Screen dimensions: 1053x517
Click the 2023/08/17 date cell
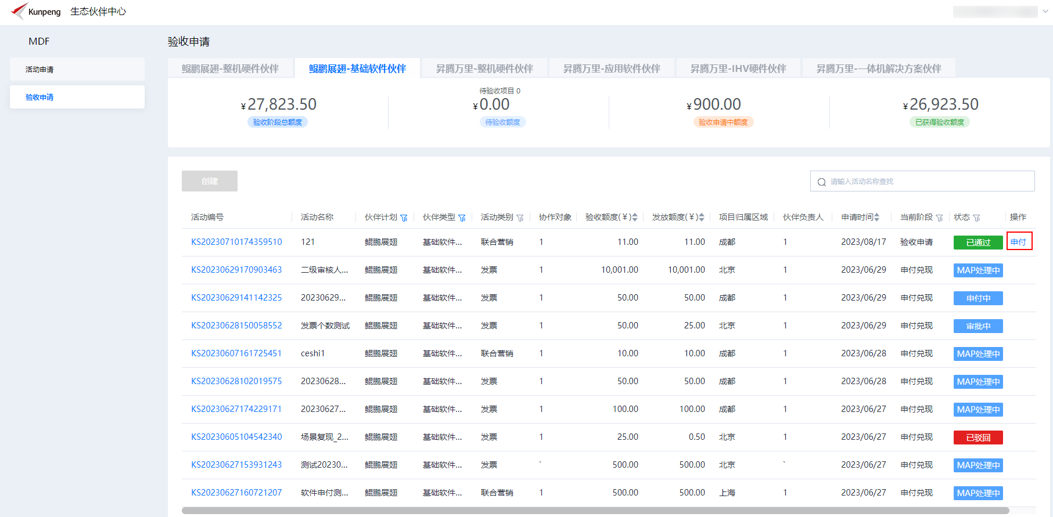click(864, 242)
